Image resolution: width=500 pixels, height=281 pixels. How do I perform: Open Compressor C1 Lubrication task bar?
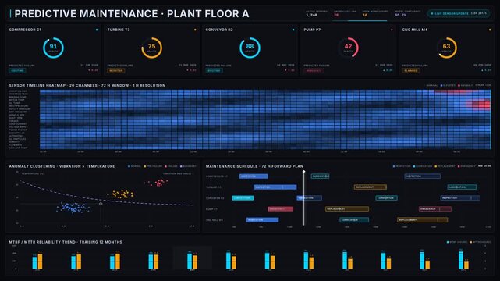coord(320,176)
